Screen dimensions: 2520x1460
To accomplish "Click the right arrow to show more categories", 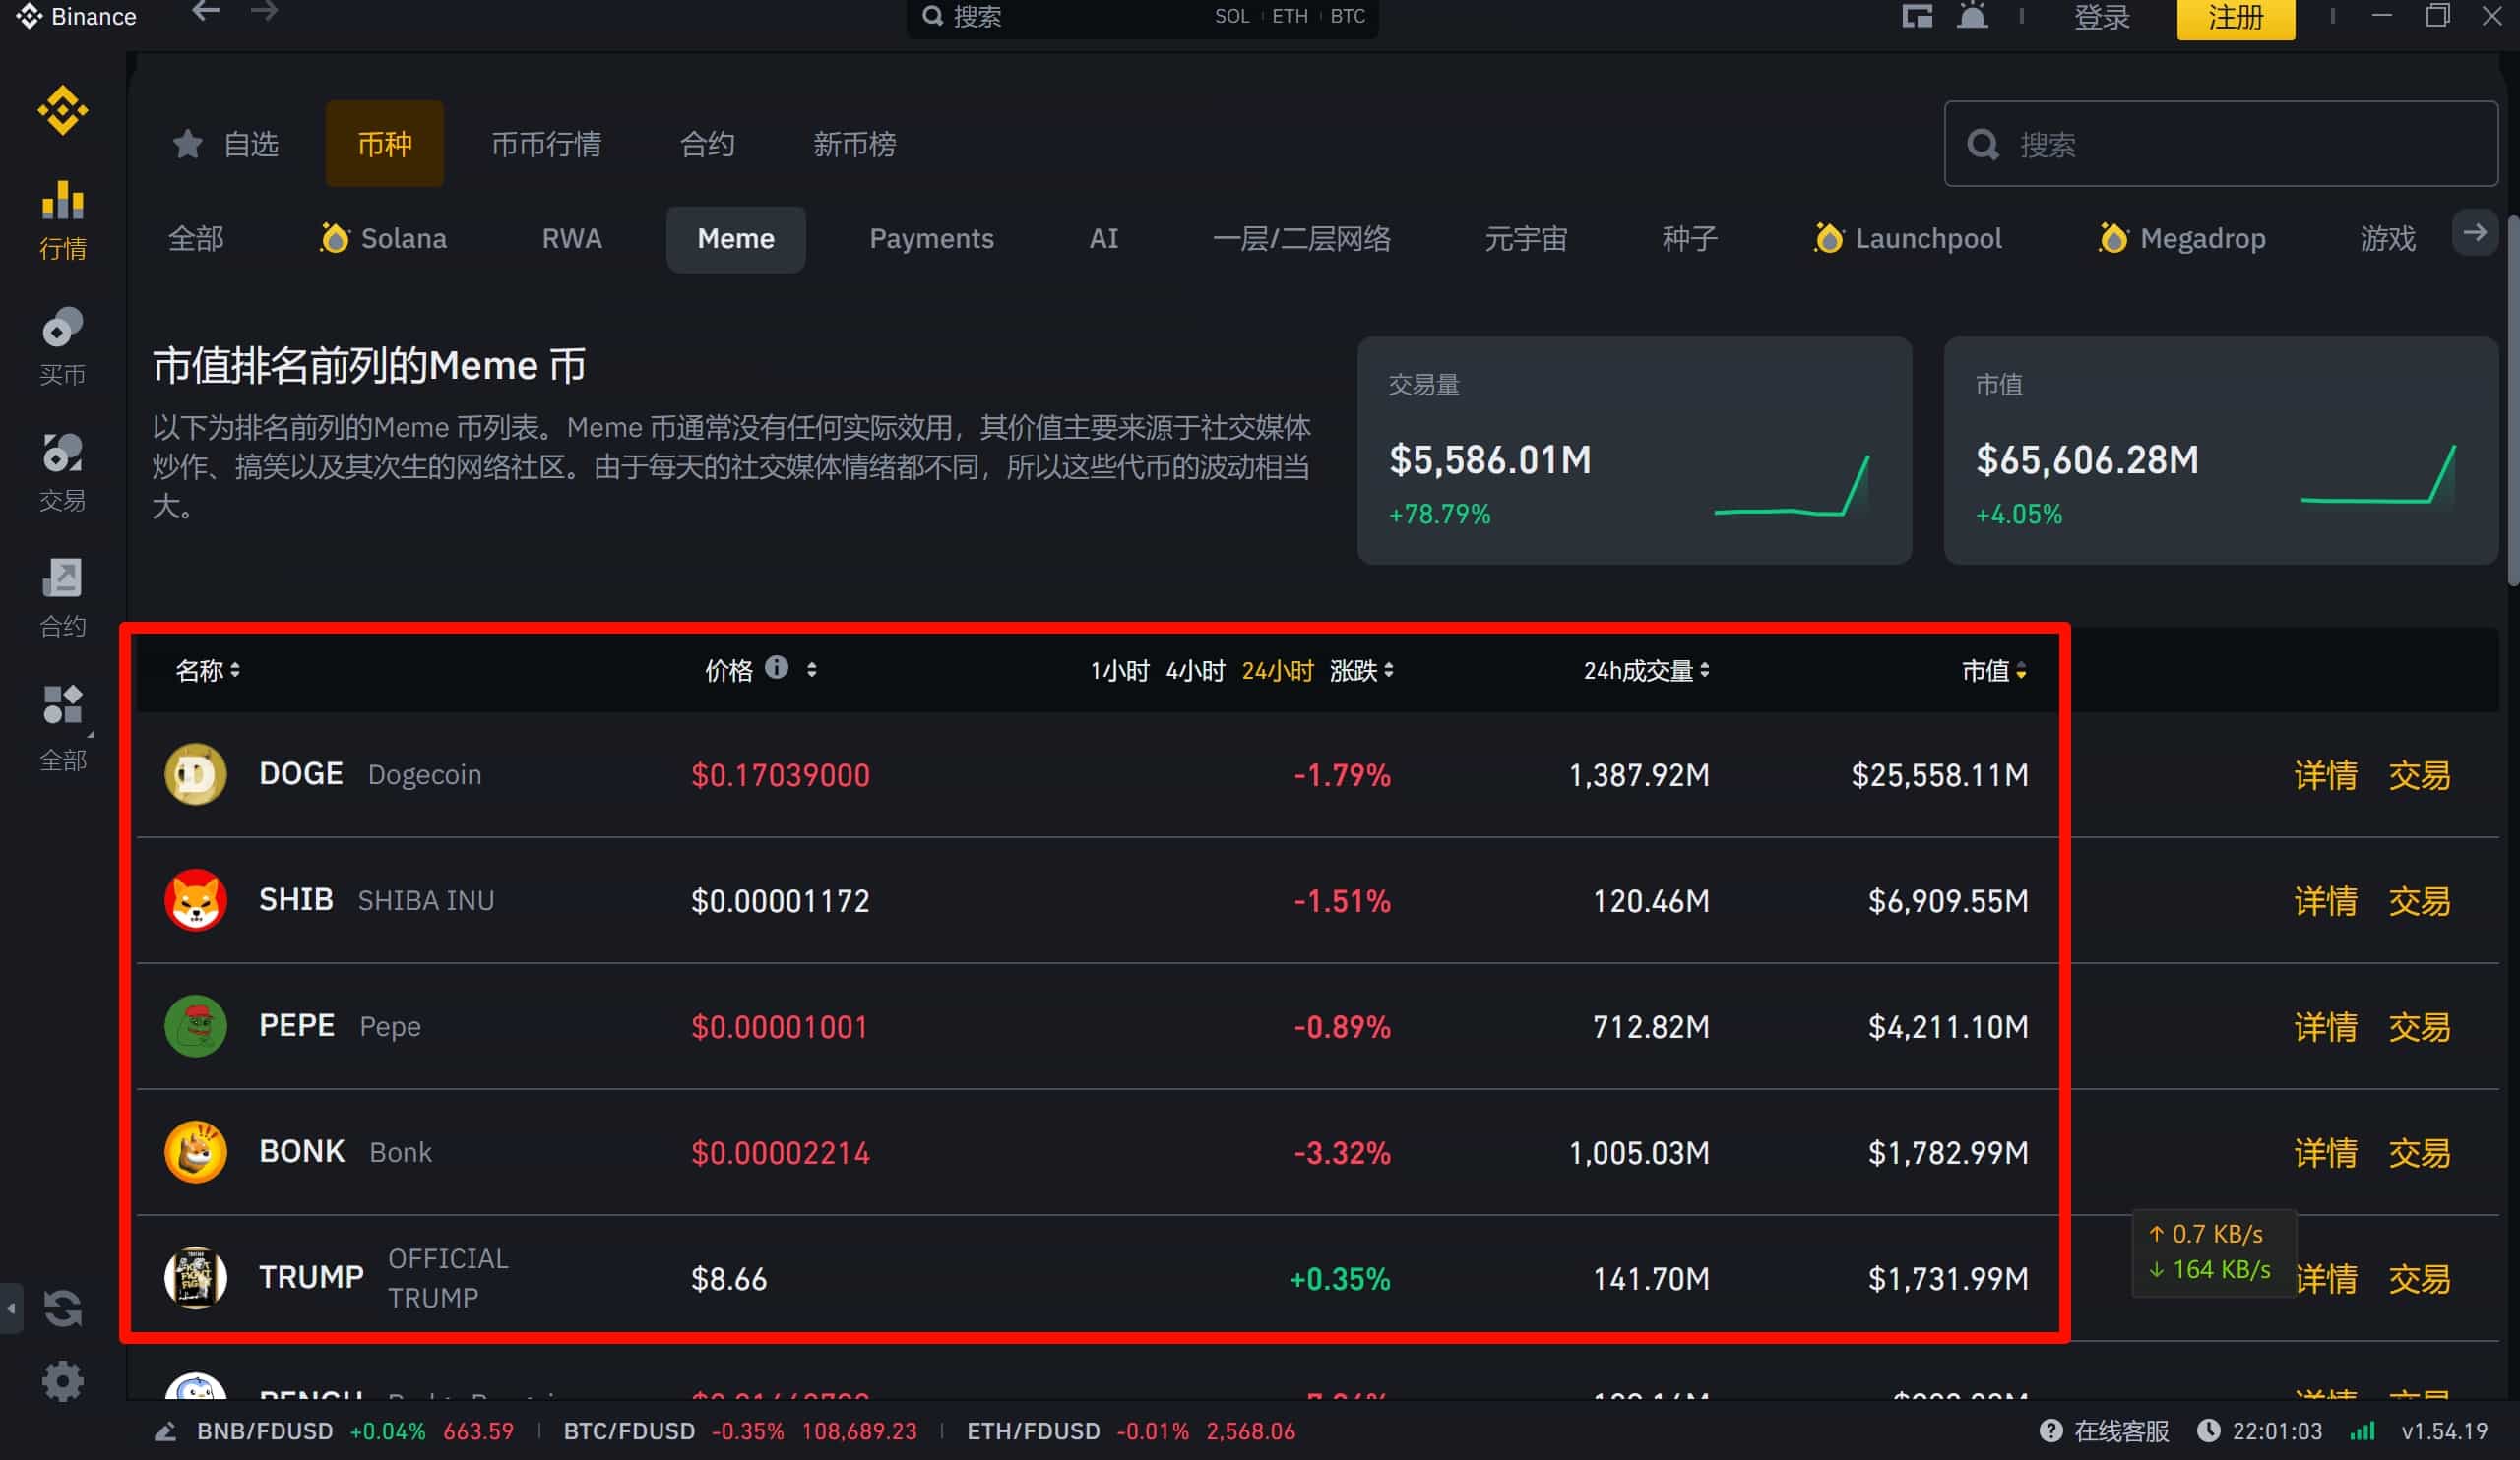I will pyautogui.click(x=2474, y=233).
